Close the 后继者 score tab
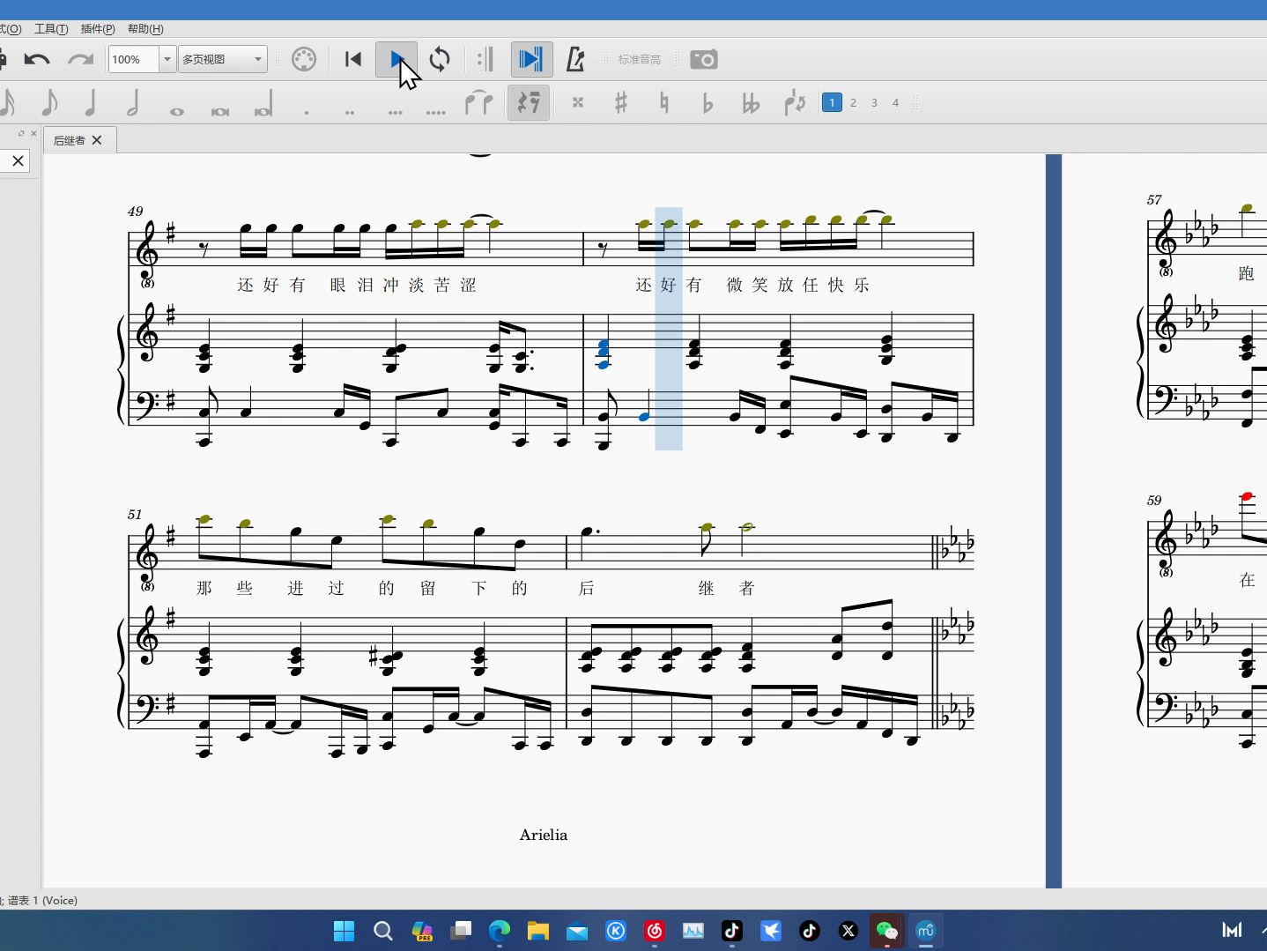The width and height of the screenshot is (1267, 951). tap(97, 140)
